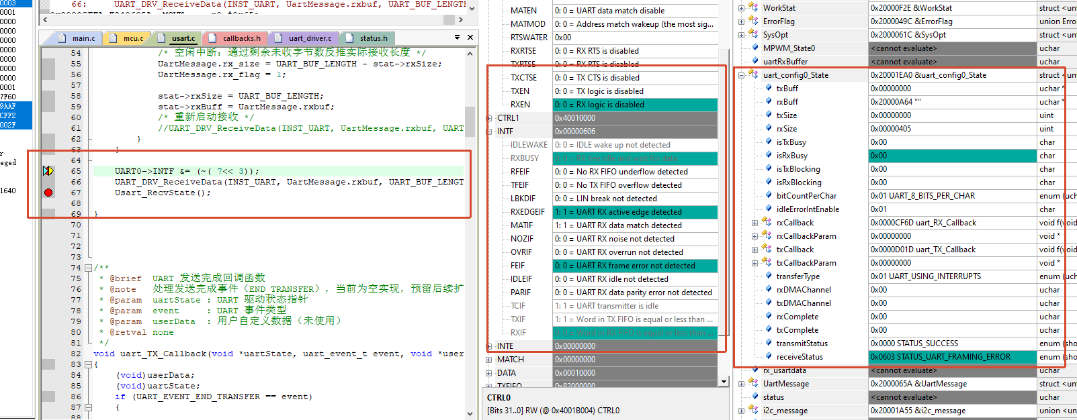Click the member icon beside rxBuff
The height and width of the screenshot is (420, 1077).
[x=769, y=102]
